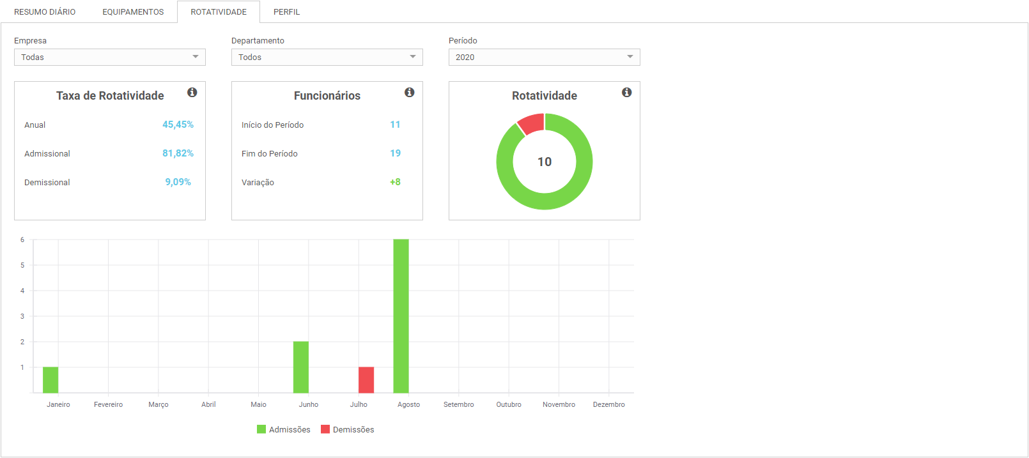Click the 45,45% annual turnover value

click(x=178, y=125)
